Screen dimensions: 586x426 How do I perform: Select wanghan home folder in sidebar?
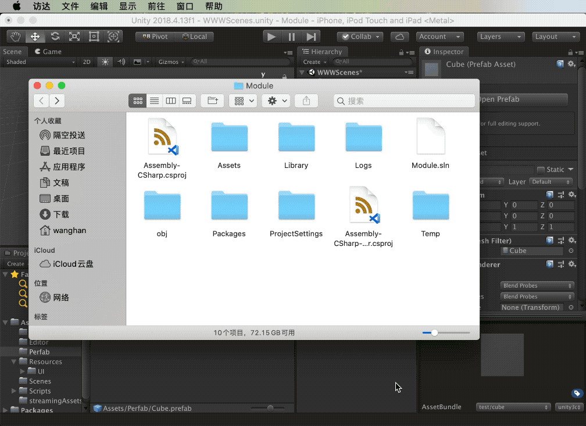tap(63, 231)
